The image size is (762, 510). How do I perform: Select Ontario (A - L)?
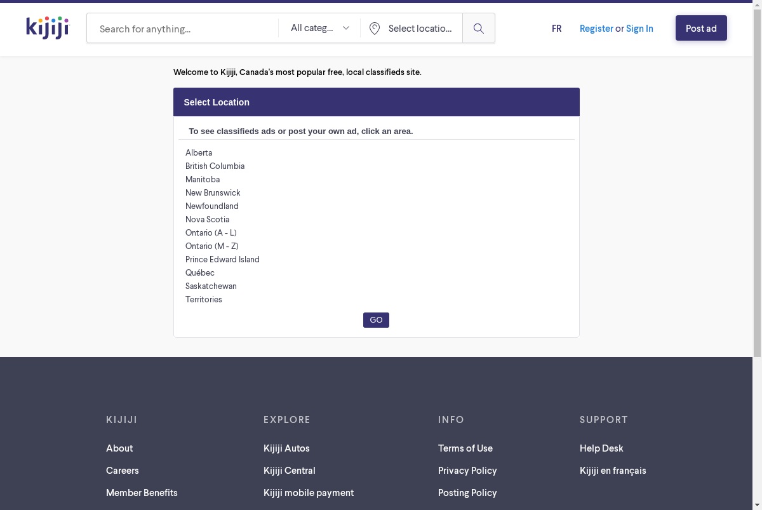[211, 232]
